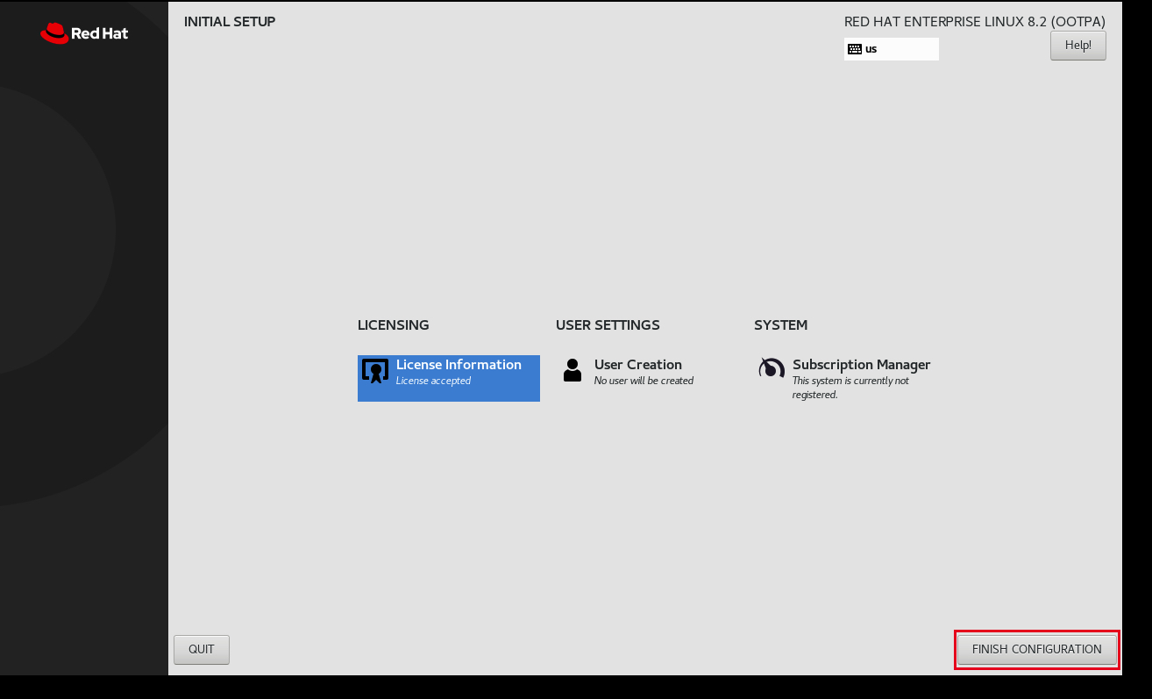Open the User Creation title
Image resolution: width=1152 pixels, height=699 pixels.
coord(638,365)
